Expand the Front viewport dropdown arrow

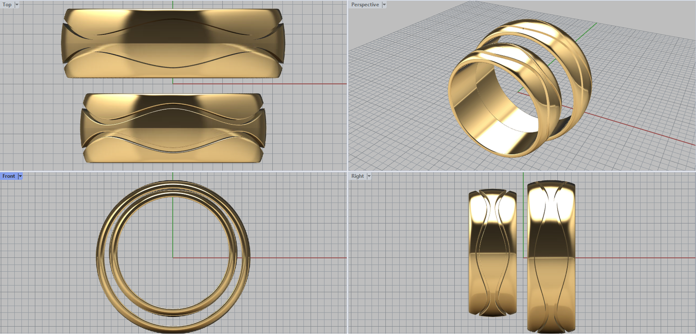coord(20,176)
